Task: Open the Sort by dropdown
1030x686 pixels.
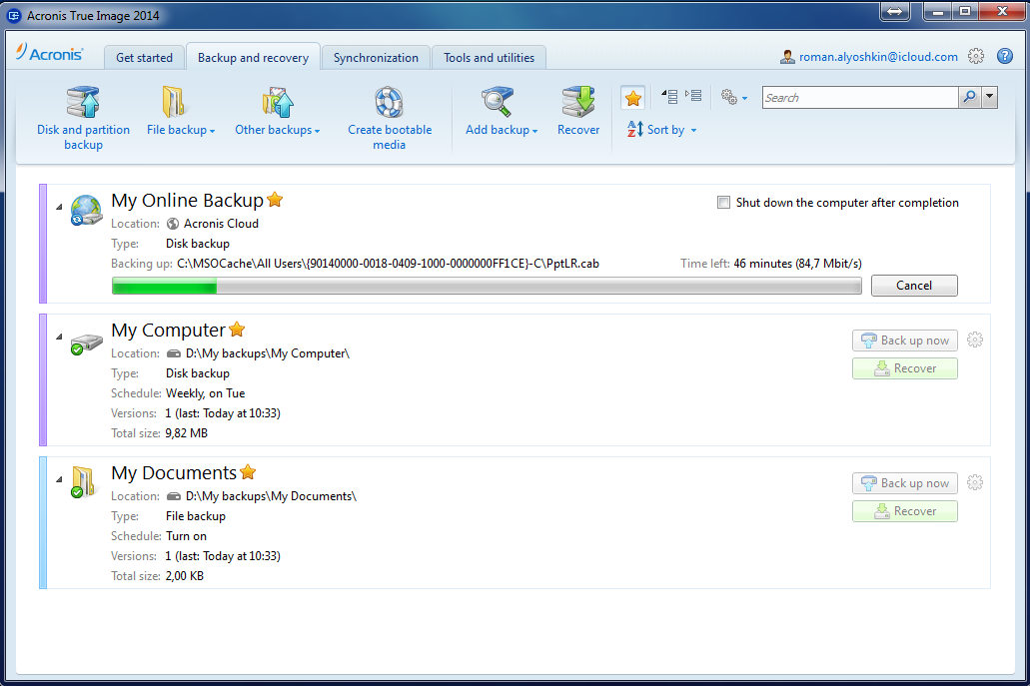Action: coord(662,130)
